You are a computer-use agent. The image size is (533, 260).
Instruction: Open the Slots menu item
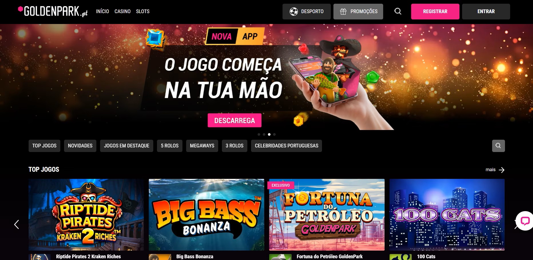coord(143,11)
